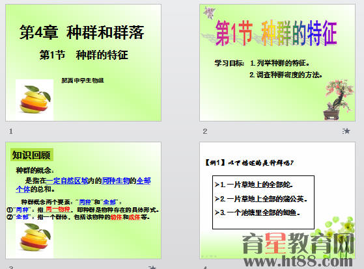
Task: Click the underlined 同种生物 link text
Action: coord(116,181)
